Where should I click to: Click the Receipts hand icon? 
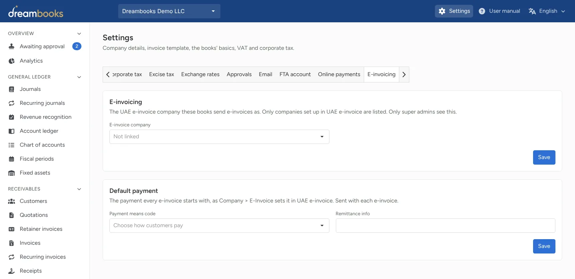(x=12, y=271)
